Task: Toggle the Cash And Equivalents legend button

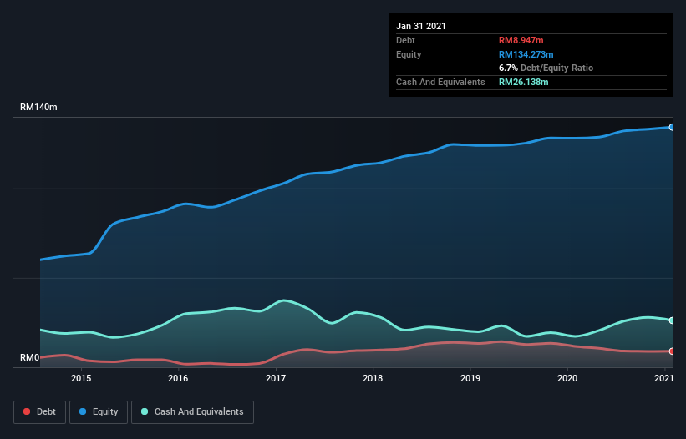Action: point(192,412)
